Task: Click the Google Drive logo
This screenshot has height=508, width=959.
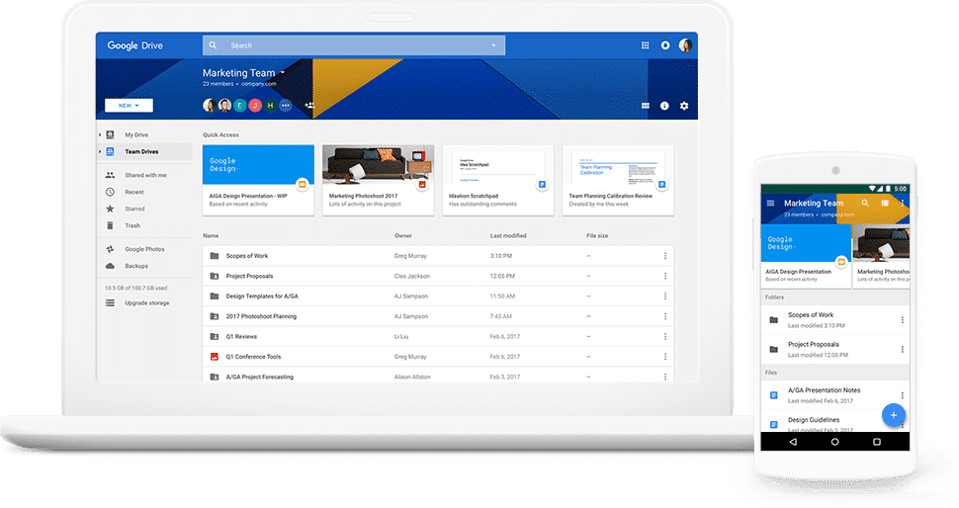Action: (x=135, y=45)
